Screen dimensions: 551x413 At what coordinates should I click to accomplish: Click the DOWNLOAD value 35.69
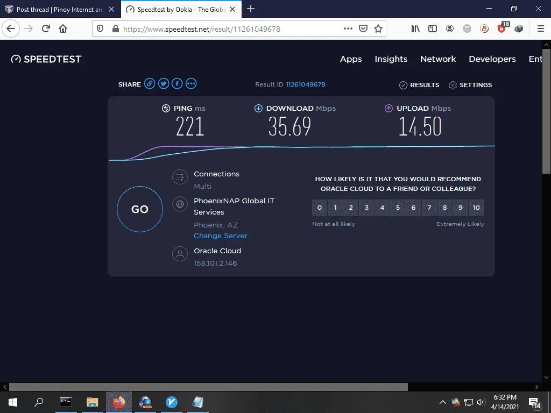(x=289, y=126)
